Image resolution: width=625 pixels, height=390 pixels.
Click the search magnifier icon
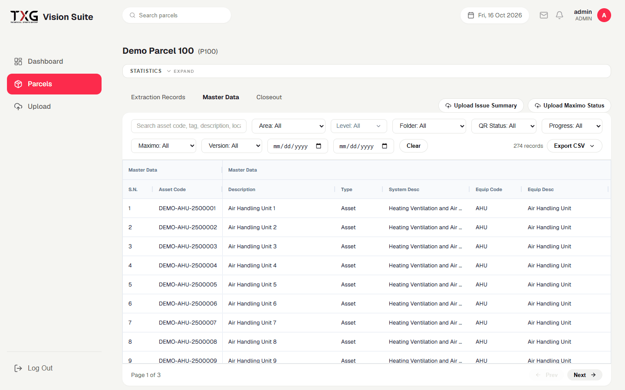pos(132,15)
